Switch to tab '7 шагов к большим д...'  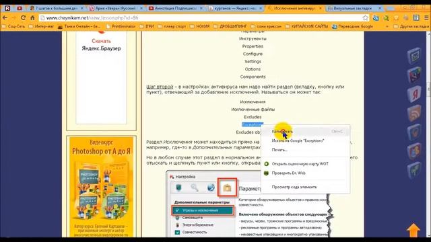[x=57, y=8]
